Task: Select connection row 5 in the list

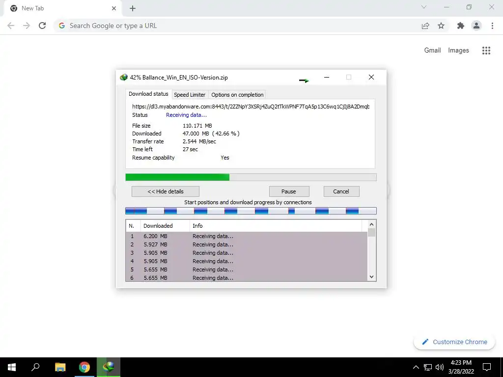Action: [247, 269]
